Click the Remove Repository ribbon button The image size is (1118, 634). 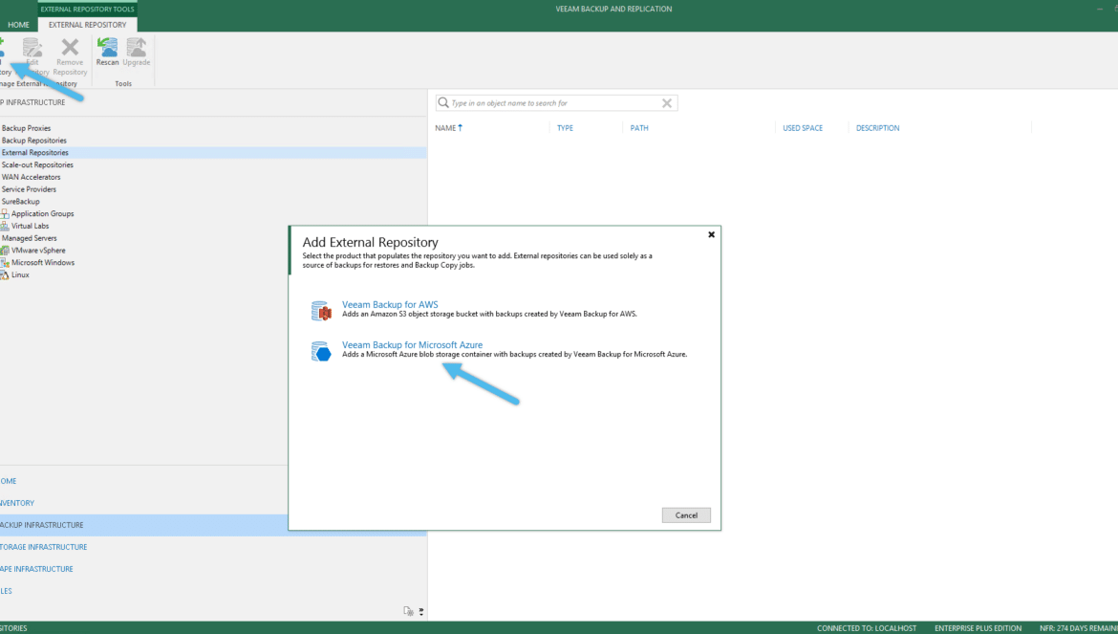[x=70, y=56]
